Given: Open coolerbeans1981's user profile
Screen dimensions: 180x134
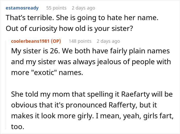Looking at the screenshot, I should [x=30, y=41].
